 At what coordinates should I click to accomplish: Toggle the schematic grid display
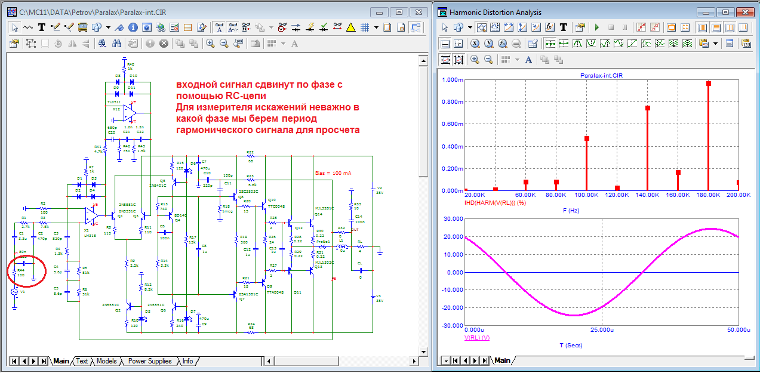365,27
